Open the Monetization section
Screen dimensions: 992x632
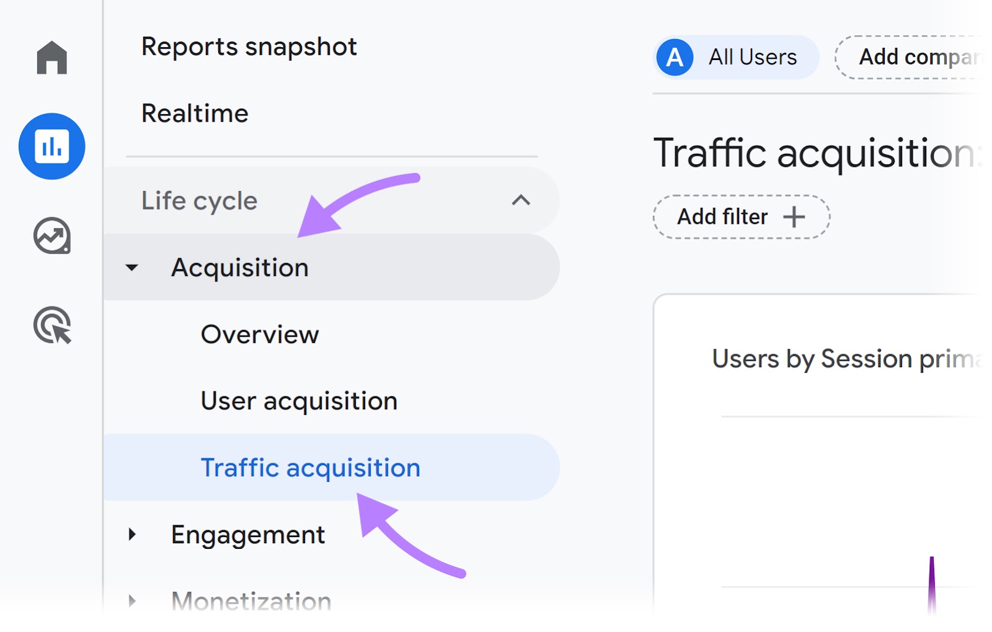251,601
